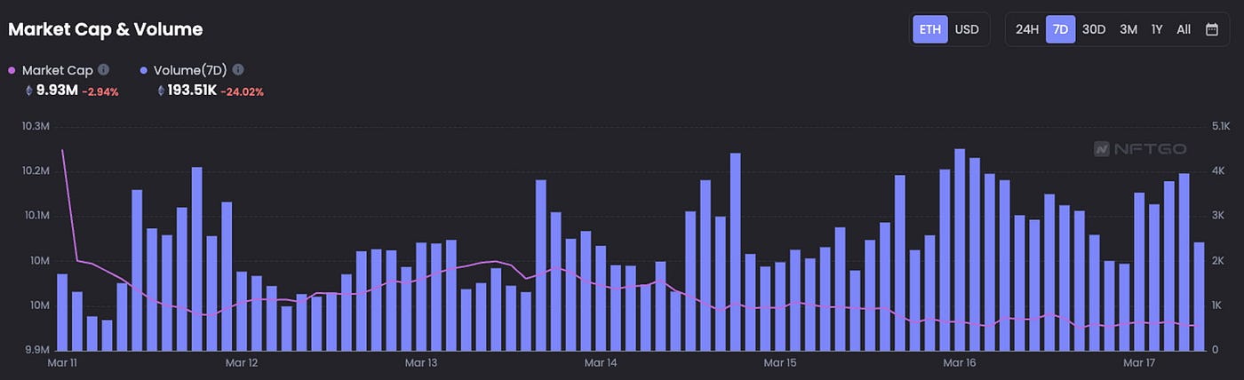This screenshot has width=1244, height=380.
Task: Click the 4K right axis label
Action: point(1218,170)
